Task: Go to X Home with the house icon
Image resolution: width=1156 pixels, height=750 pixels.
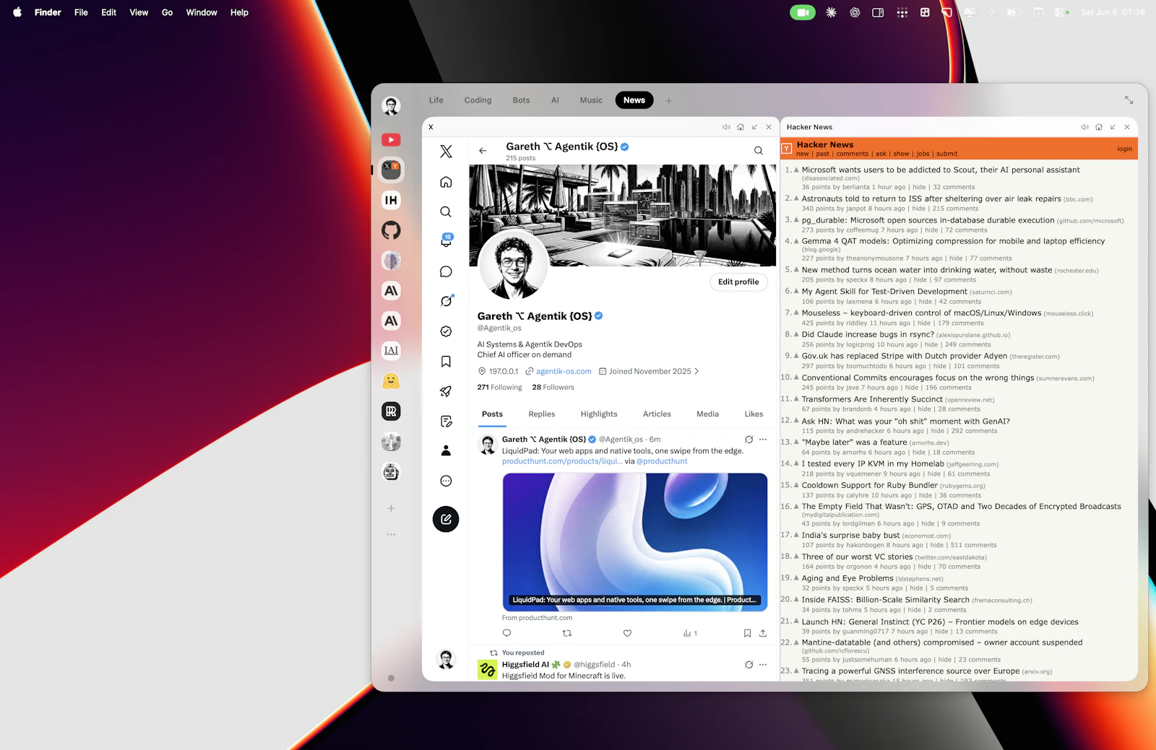Action: [446, 182]
